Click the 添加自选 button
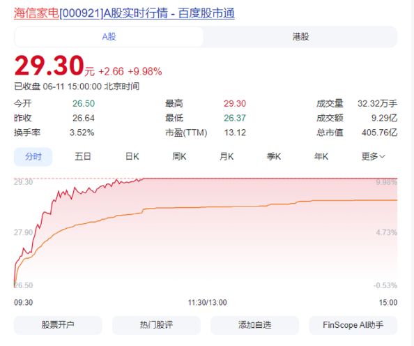 [x=255, y=325]
